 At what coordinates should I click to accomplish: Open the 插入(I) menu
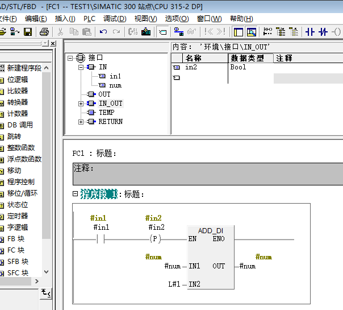pyautogui.click(x=65, y=19)
